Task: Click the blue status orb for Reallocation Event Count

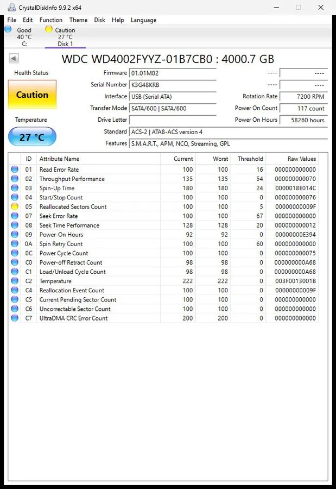Action: (x=15, y=290)
